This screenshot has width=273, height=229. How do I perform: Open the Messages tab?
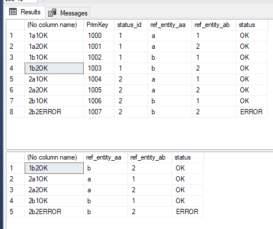(x=68, y=13)
